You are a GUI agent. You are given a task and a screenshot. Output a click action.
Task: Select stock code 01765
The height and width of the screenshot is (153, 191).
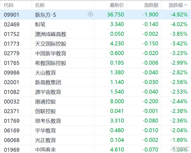[12, 63]
